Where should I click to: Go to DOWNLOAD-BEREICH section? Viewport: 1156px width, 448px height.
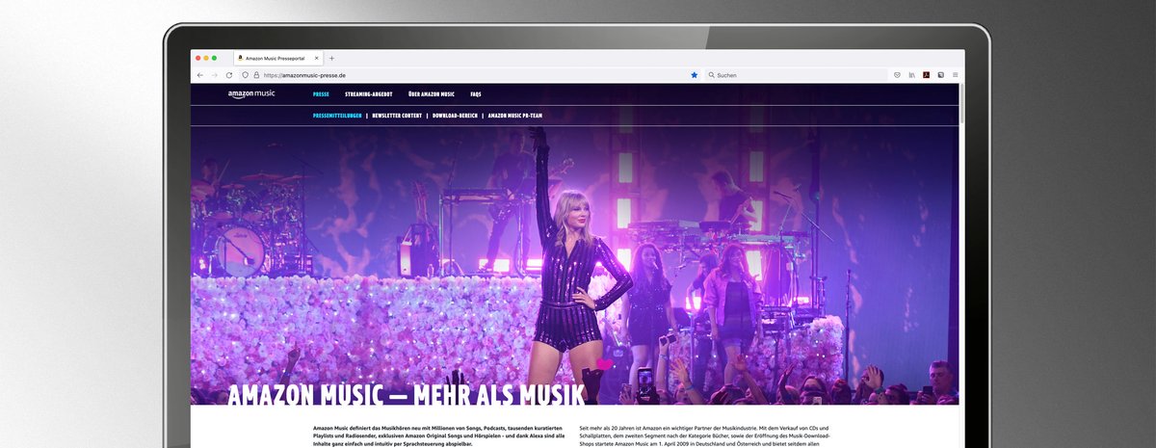click(x=455, y=116)
